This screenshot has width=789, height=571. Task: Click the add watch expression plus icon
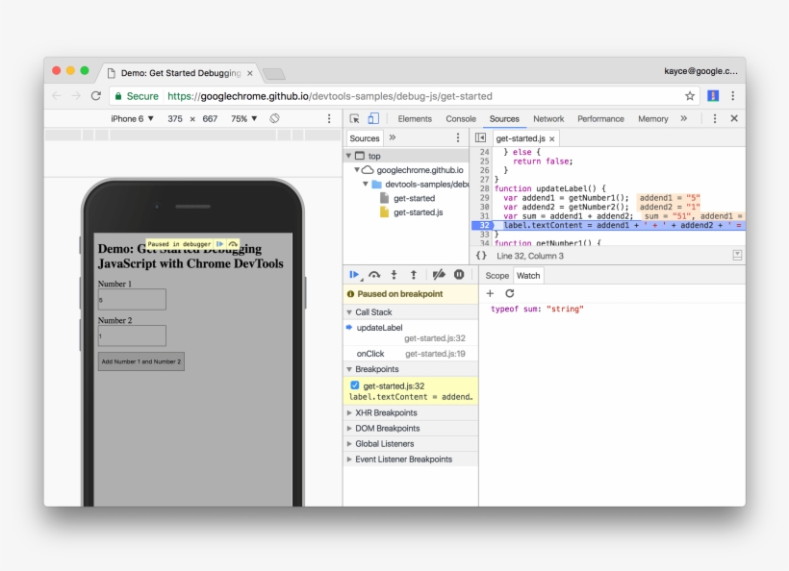(490, 293)
